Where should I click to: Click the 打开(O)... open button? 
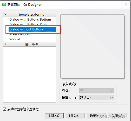[x=75, y=116]
